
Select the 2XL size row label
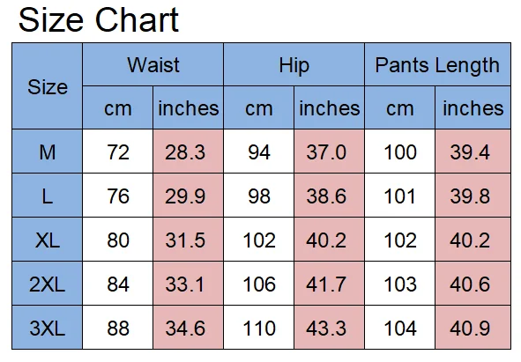click(48, 284)
